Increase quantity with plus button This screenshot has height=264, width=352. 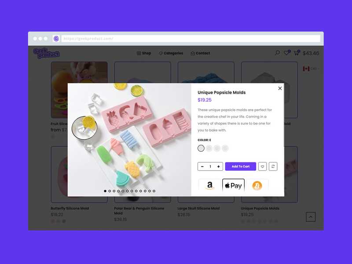(218, 166)
